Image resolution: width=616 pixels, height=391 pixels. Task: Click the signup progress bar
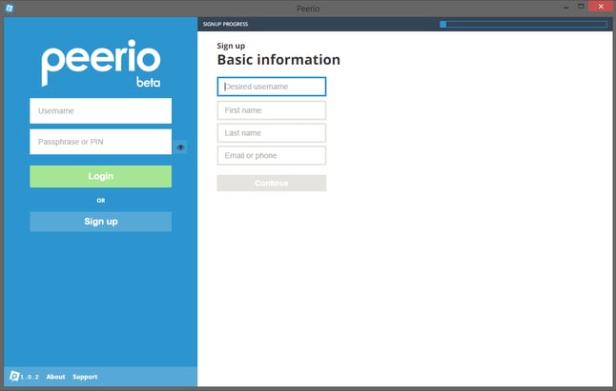tap(524, 25)
